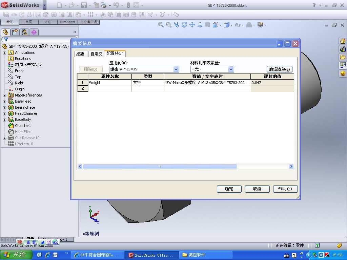Expand the BearingFace feature node

(x=4, y=108)
